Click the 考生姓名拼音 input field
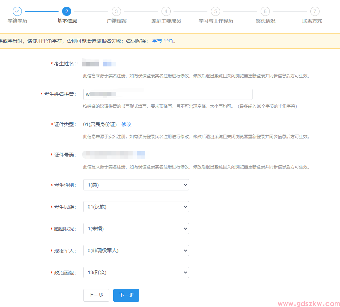 168,94
